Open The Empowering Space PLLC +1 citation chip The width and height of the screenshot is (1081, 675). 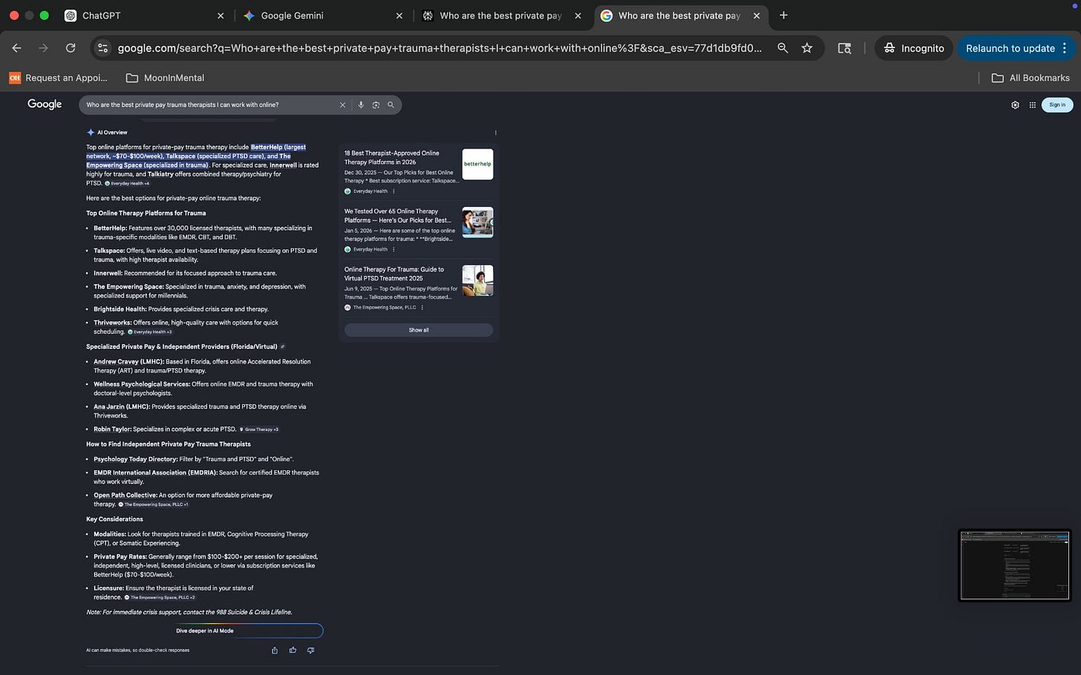pyautogui.click(x=154, y=504)
